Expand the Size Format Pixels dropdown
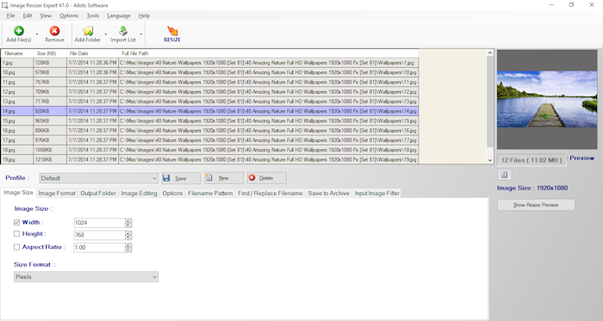Screen dimensions: 603x321 (x=154, y=277)
